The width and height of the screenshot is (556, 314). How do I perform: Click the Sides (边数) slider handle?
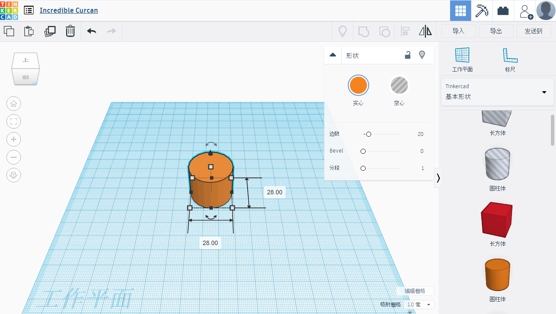[369, 134]
